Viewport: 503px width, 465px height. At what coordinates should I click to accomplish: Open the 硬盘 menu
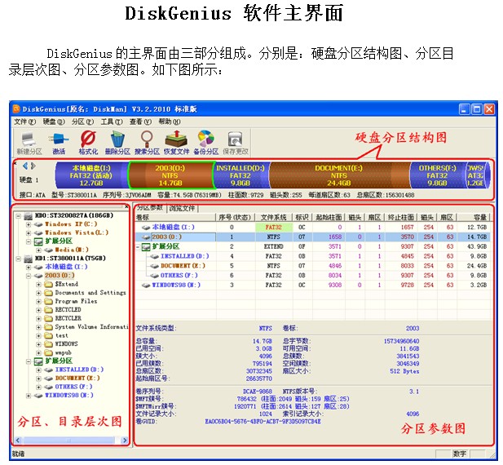click(54, 122)
